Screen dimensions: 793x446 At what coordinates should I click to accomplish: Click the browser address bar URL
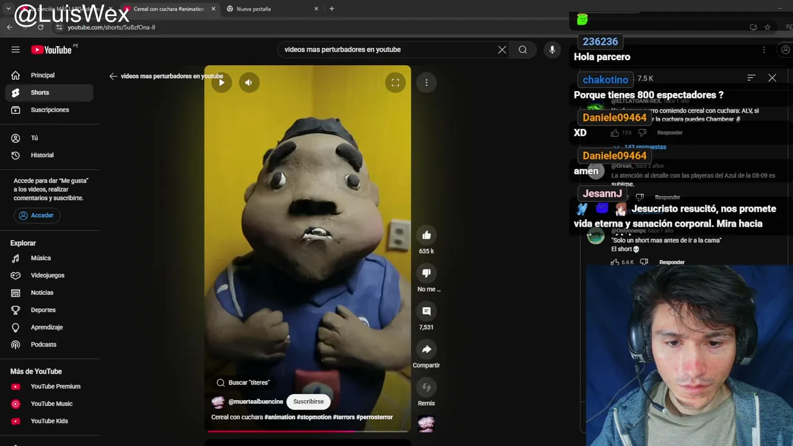point(112,27)
